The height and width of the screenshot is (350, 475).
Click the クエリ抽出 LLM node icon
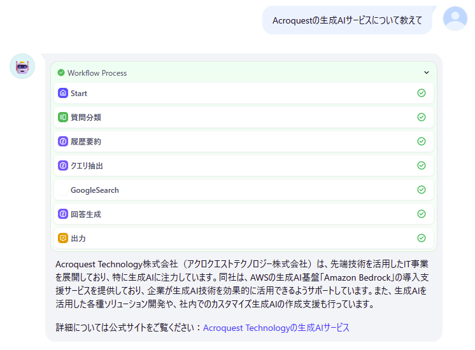(x=62, y=165)
